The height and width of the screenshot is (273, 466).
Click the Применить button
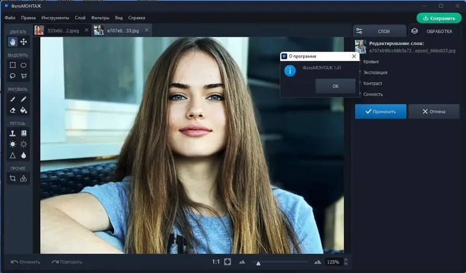[x=380, y=111]
